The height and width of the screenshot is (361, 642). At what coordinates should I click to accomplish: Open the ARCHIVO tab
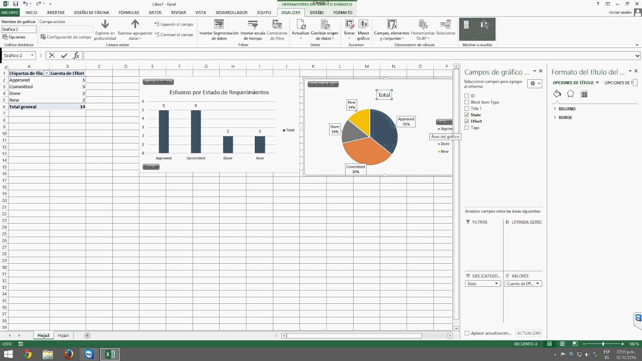[x=10, y=13]
